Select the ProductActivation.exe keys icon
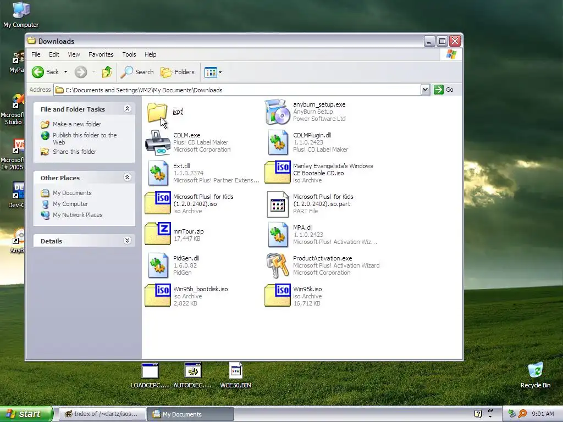Image resolution: width=563 pixels, height=422 pixels. pos(277,265)
